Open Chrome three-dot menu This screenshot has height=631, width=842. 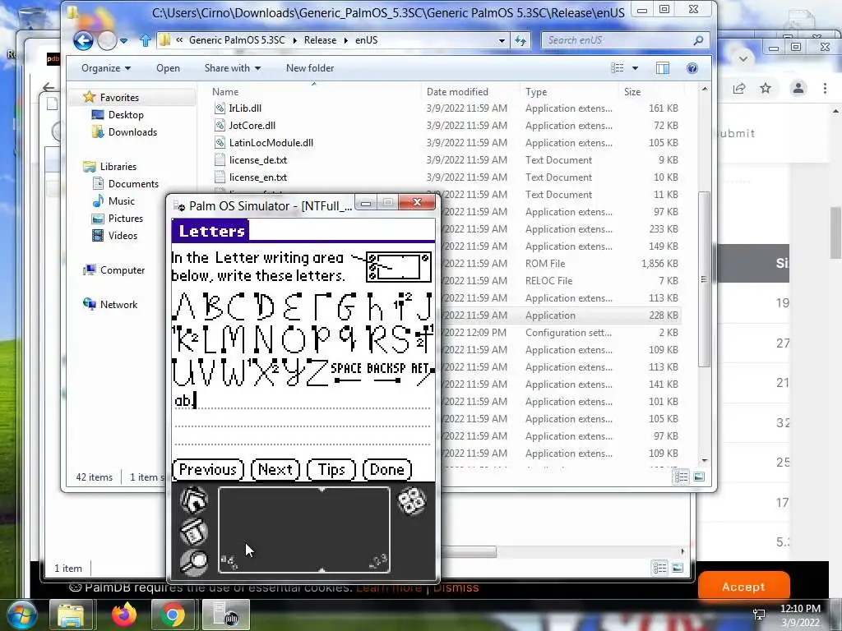[x=825, y=89]
